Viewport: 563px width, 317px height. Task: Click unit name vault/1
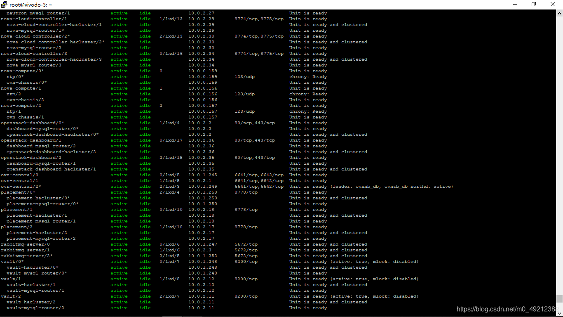[x=11, y=279]
